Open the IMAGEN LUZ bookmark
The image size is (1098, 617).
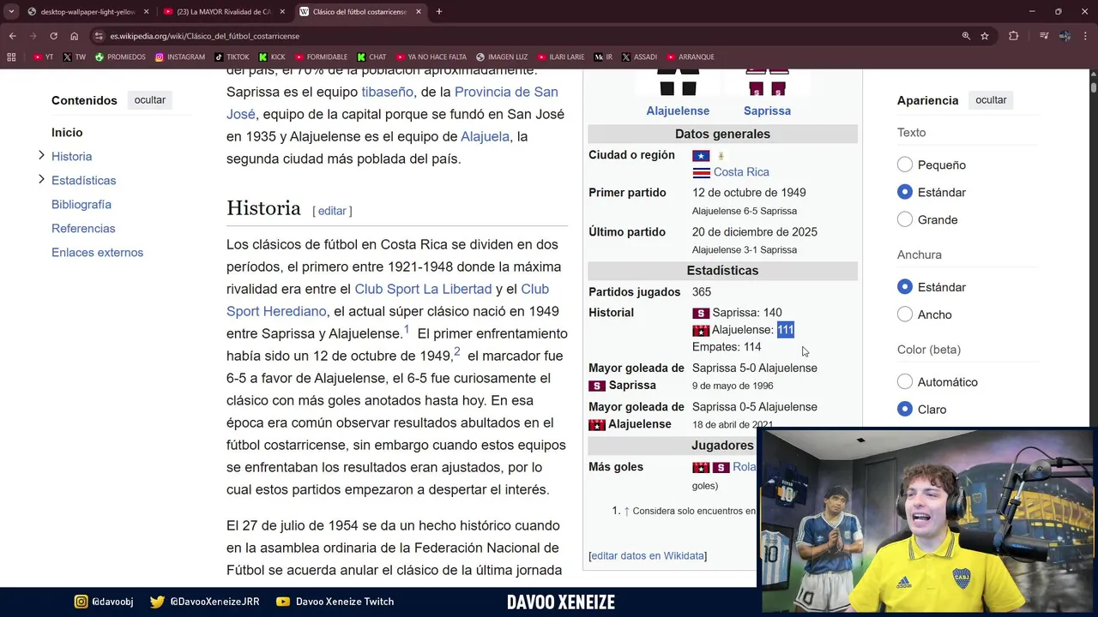click(x=502, y=57)
